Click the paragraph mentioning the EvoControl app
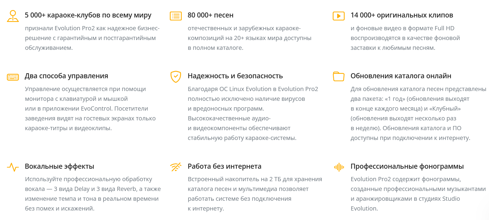Screen dimensions: 489x220 [90, 109]
